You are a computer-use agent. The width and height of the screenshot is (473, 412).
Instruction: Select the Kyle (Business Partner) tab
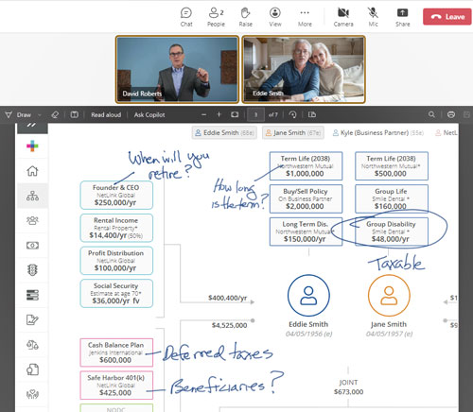pyautogui.click(x=378, y=132)
